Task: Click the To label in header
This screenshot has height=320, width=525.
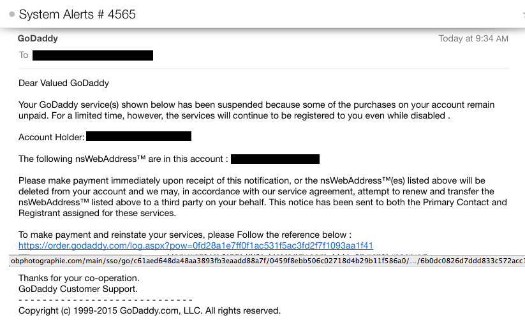Action: click(24, 55)
